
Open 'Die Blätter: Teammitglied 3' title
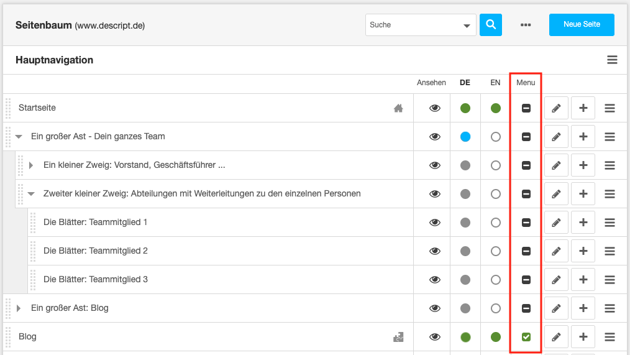point(96,279)
